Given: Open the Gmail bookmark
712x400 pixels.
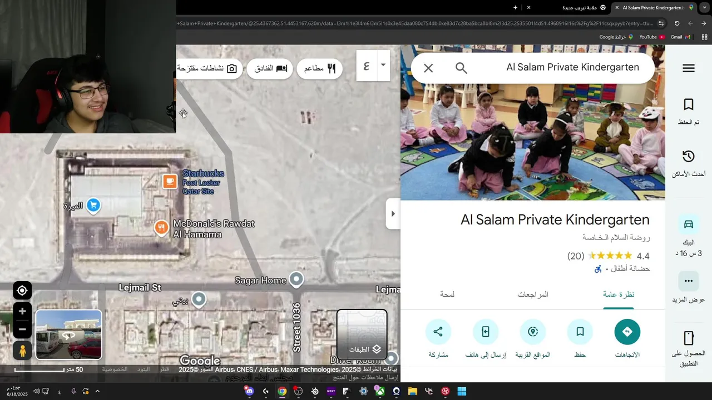Looking at the screenshot, I should click(680, 37).
